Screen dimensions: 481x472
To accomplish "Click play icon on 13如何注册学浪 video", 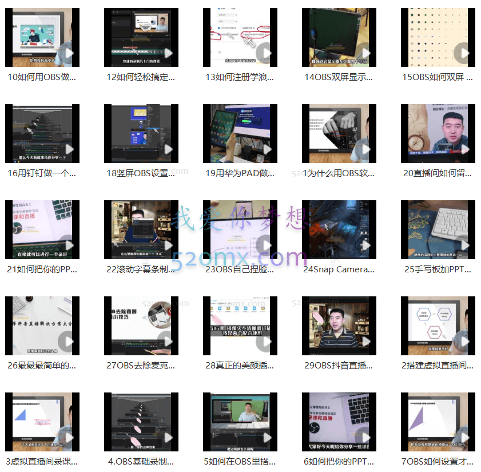I will coord(264,53).
